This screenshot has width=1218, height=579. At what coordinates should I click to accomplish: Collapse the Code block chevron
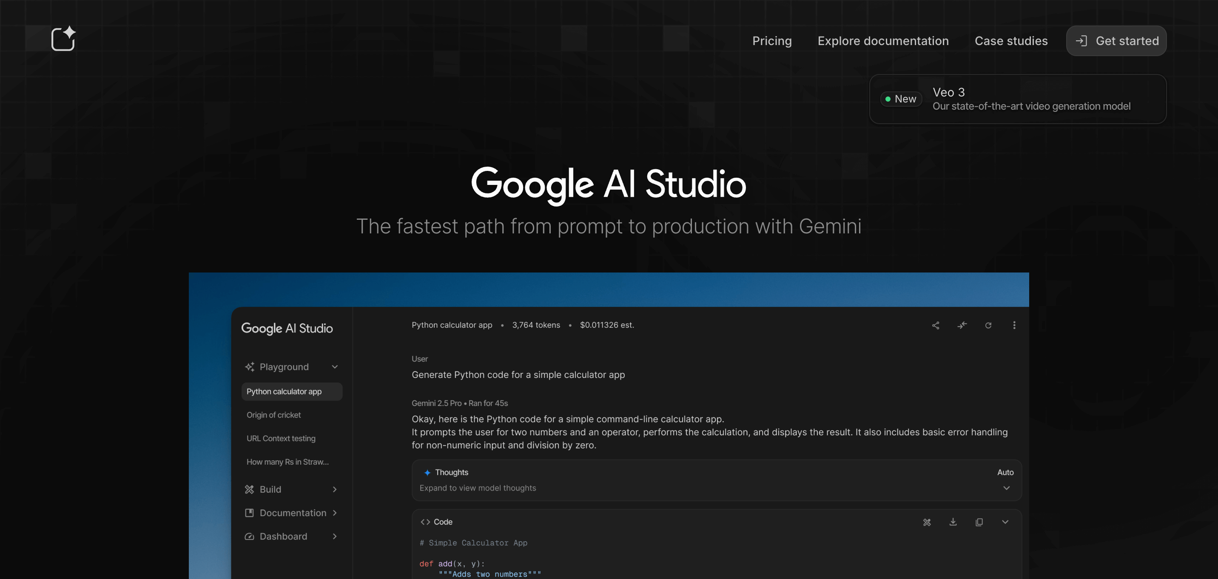pyautogui.click(x=1005, y=522)
